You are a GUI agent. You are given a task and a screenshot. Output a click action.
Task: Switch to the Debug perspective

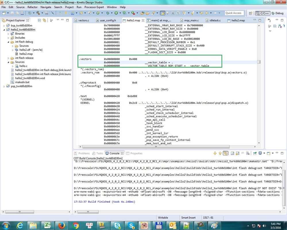point(278,13)
